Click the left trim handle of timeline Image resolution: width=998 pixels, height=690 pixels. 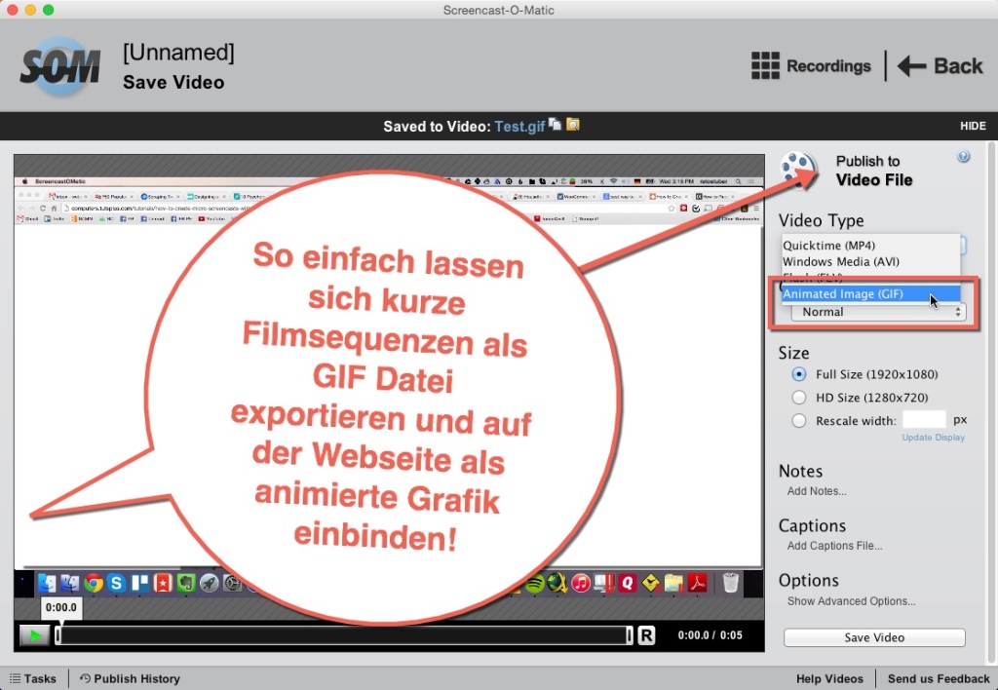pyautogui.click(x=58, y=635)
